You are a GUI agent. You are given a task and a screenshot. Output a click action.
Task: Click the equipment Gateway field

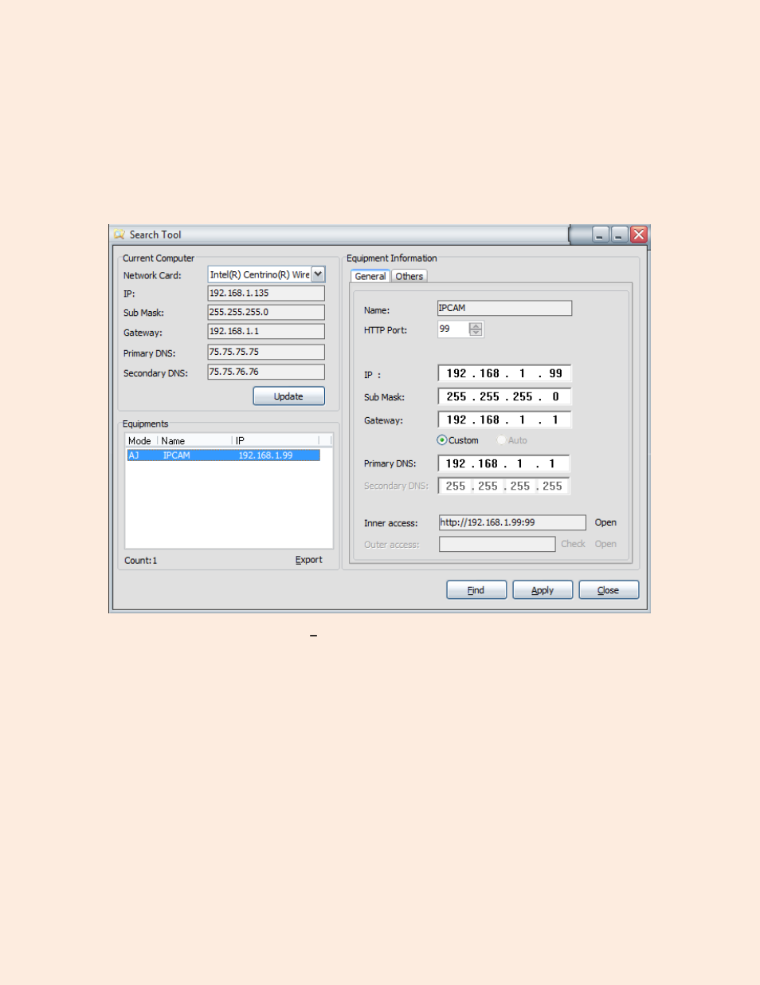click(504, 420)
